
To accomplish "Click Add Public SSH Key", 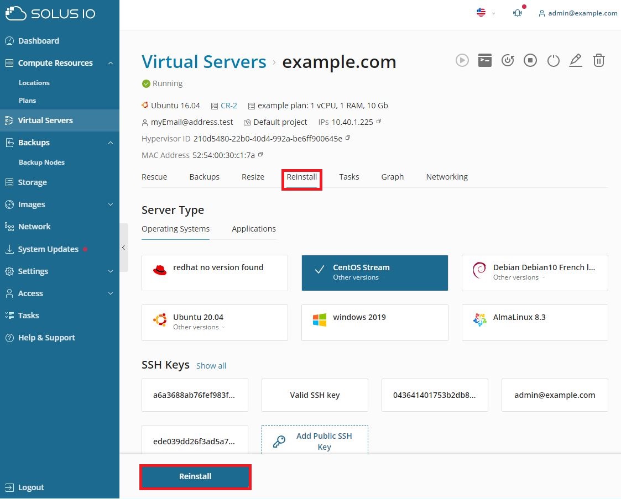I will [315, 440].
